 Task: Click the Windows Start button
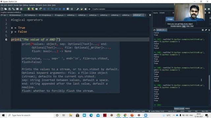click(x=3, y=115)
